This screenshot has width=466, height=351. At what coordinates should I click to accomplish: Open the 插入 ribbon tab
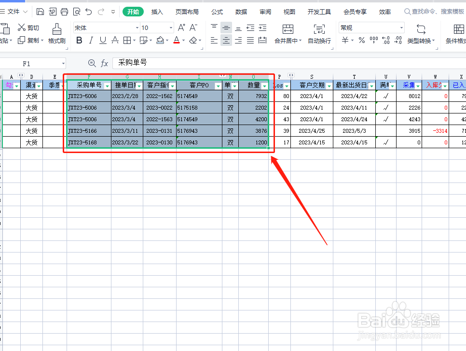157,12
